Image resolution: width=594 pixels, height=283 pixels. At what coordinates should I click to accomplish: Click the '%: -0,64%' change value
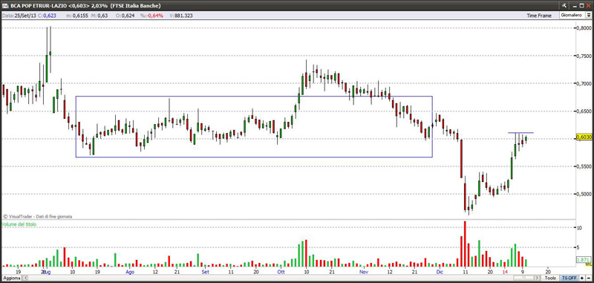point(151,16)
